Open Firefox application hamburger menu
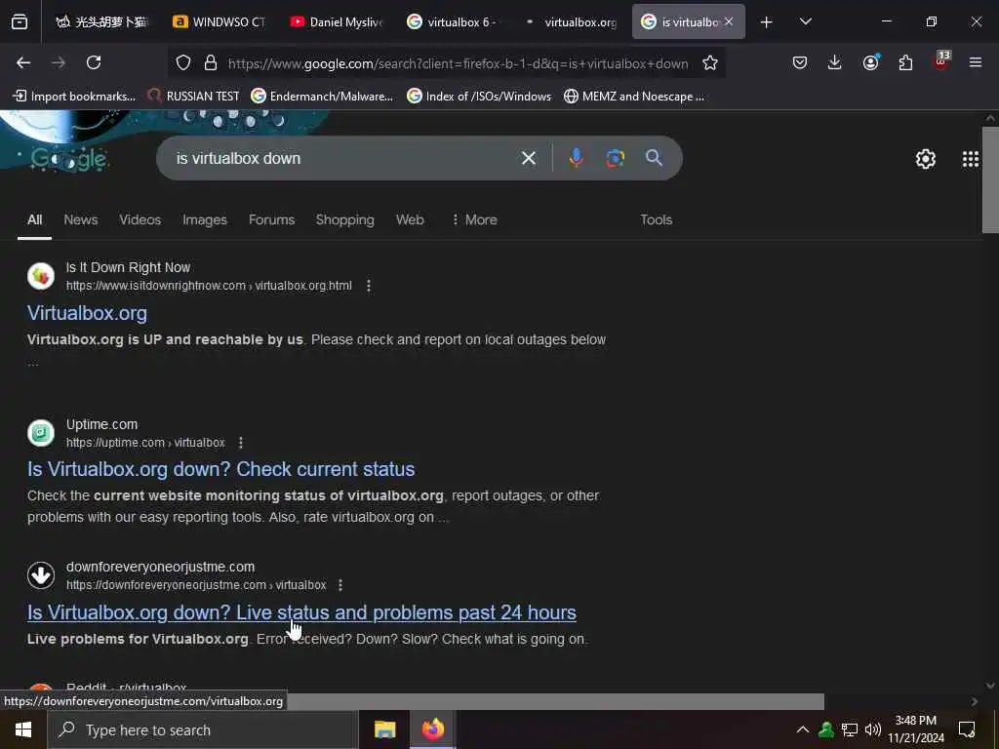The image size is (999, 749). [976, 62]
